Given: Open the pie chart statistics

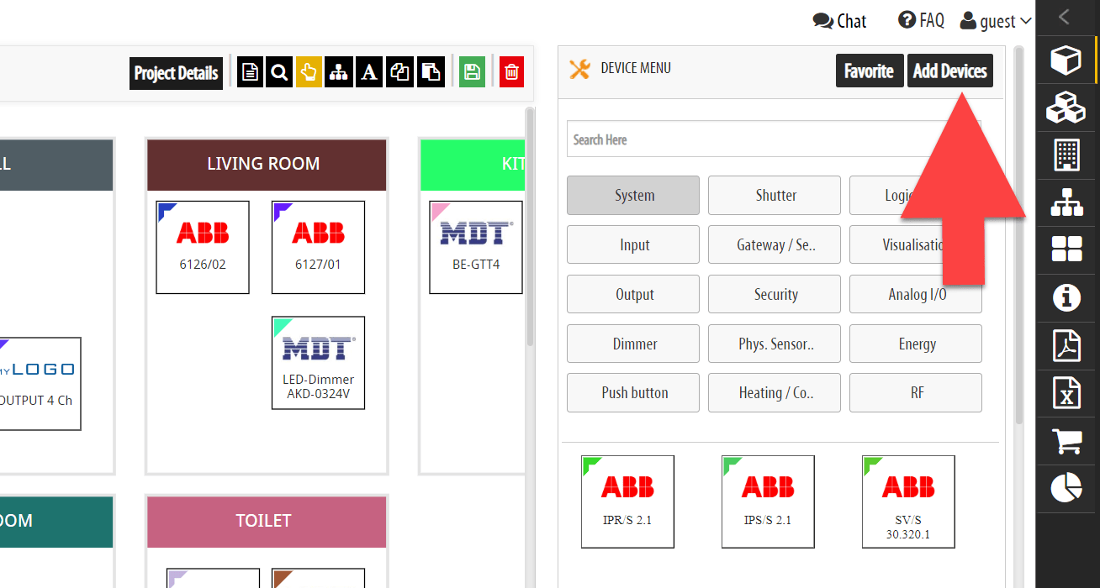Looking at the screenshot, I should click(x=1067, y=488).
